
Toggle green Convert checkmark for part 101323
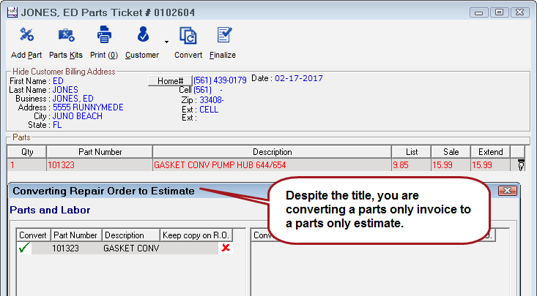pos(25,248)
